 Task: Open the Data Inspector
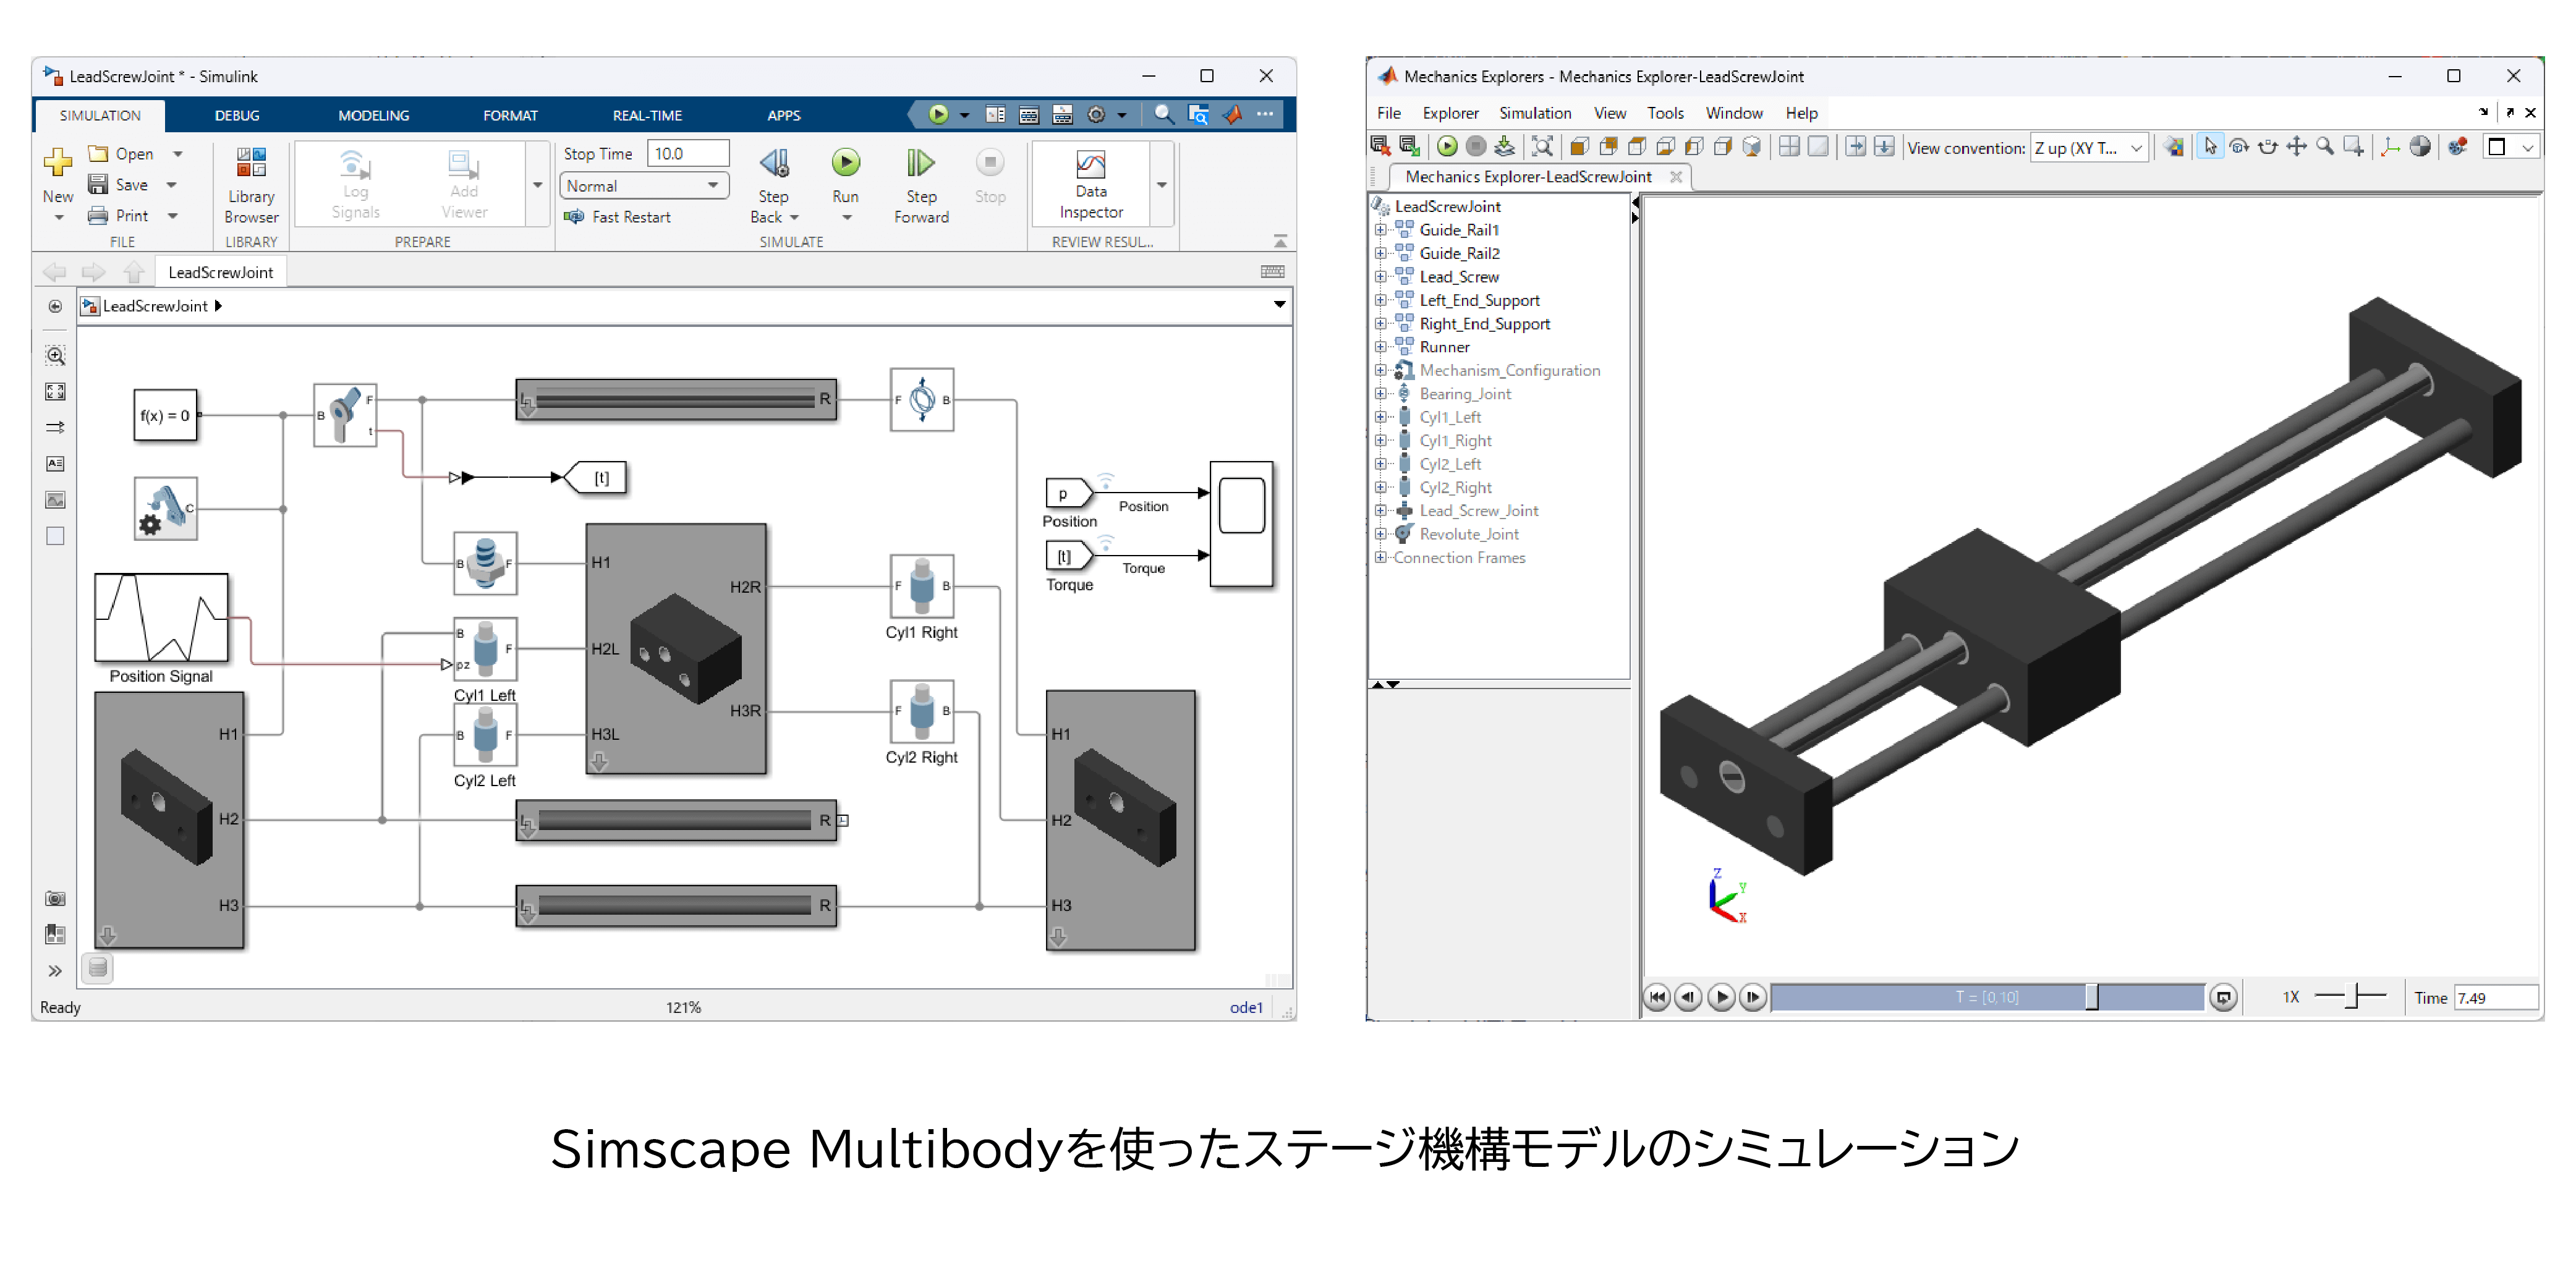pos(1090,185)
